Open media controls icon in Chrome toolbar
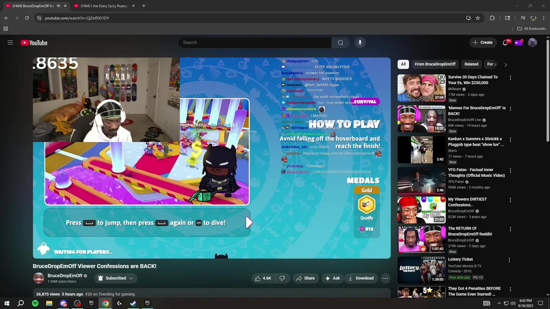This screenshot has height=309, width=550. [x=523, y=18]
